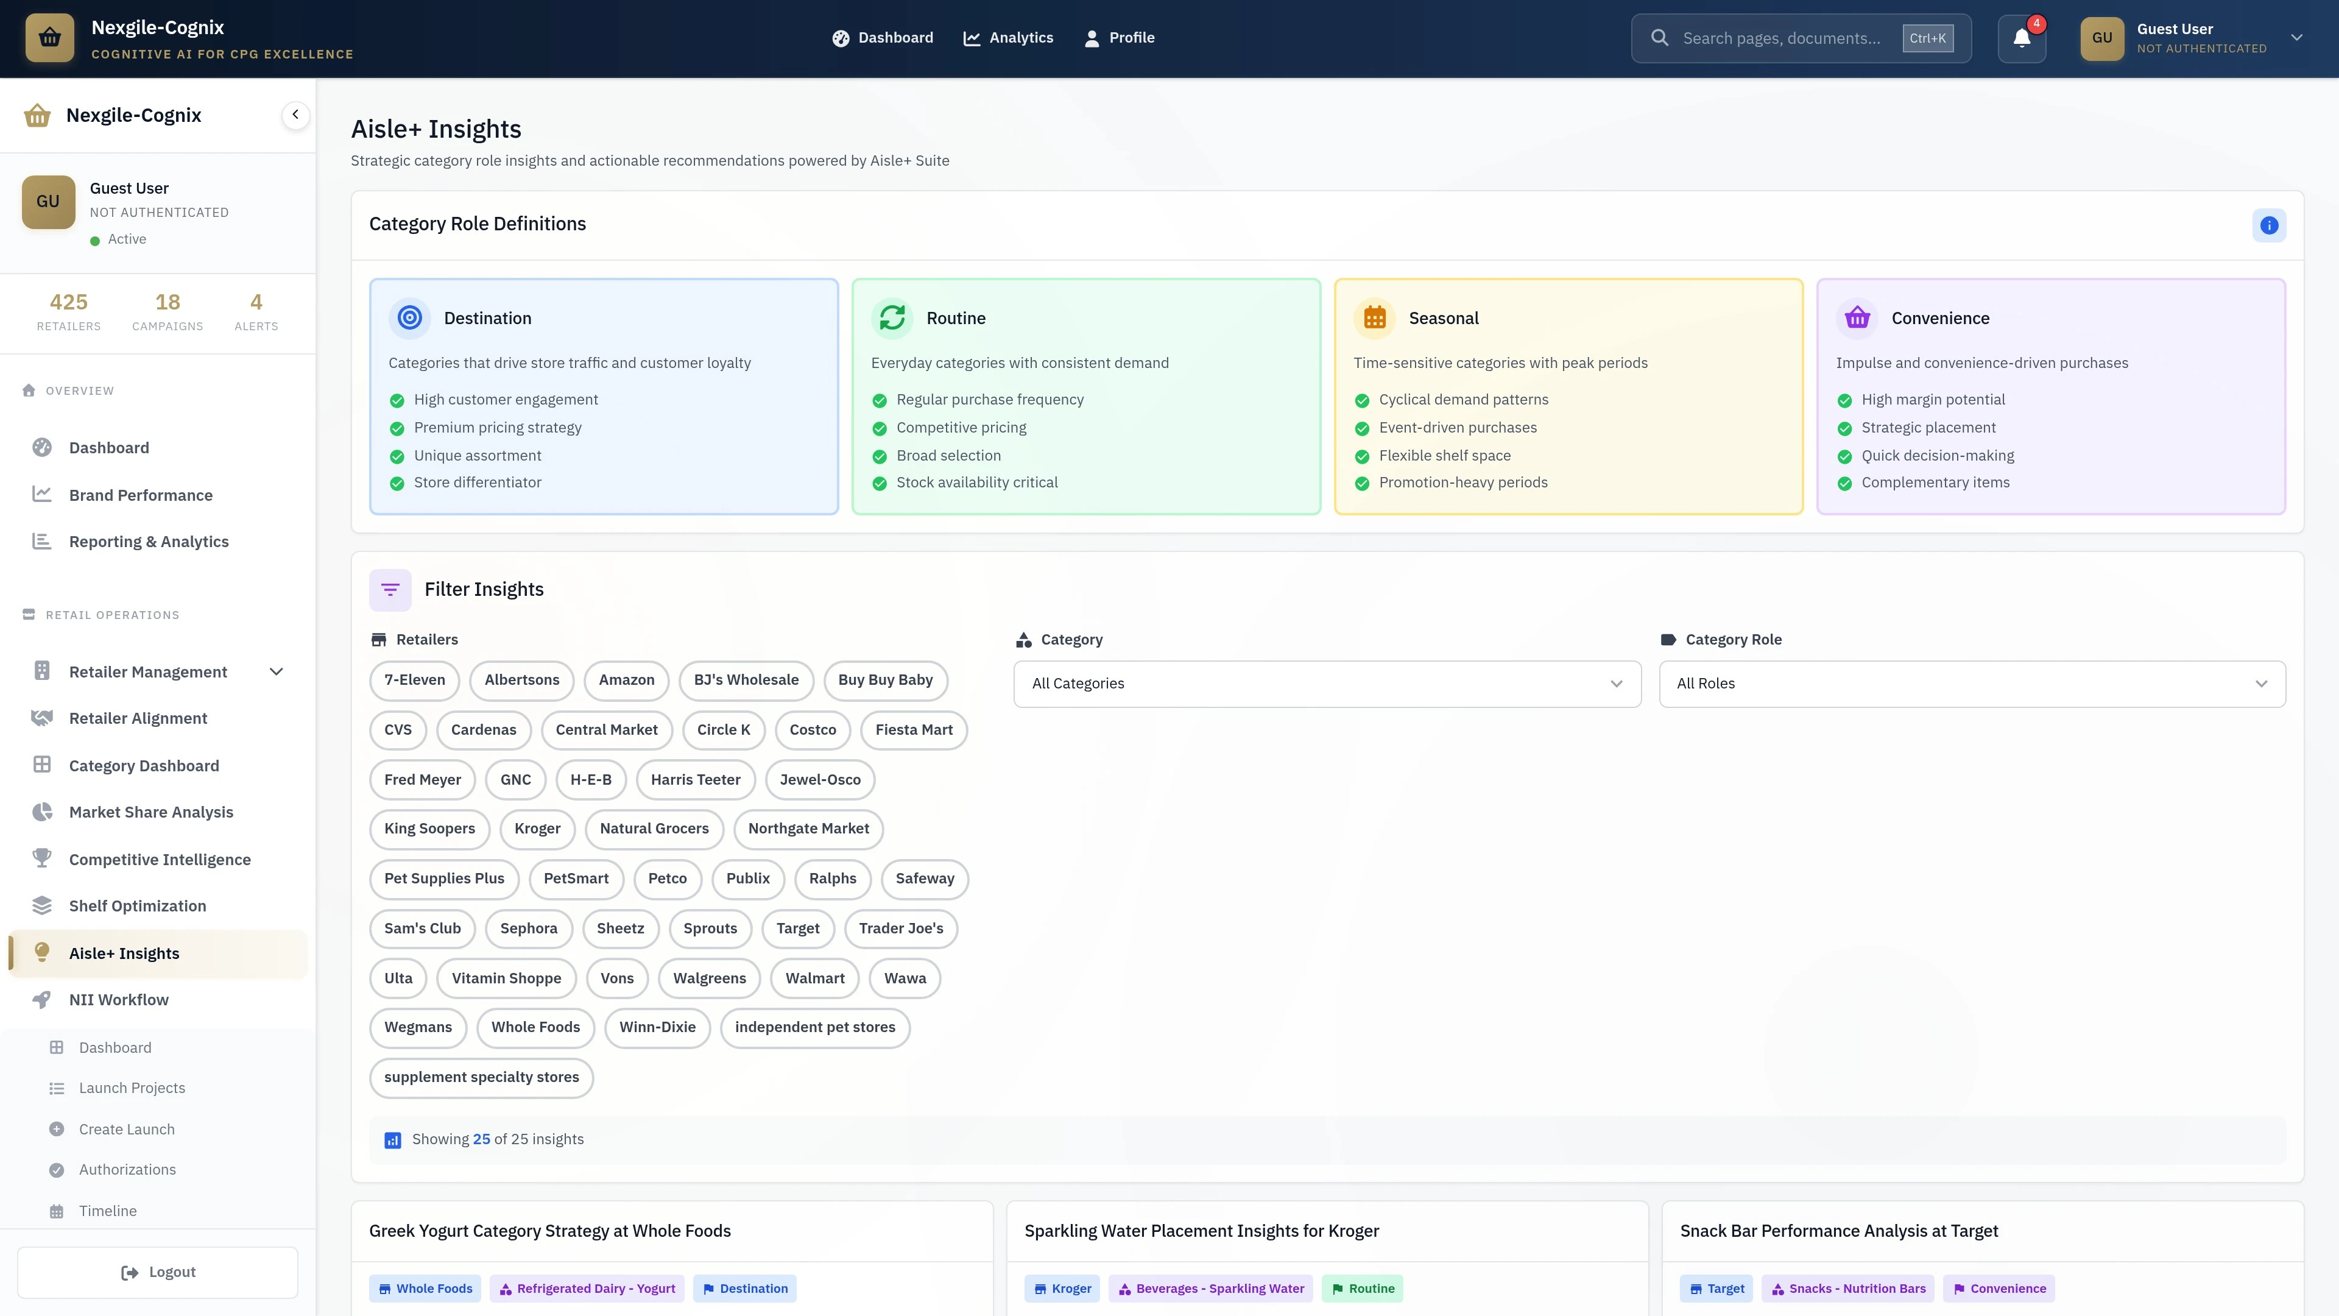Open NII Workflow using its rocket icon

(42, 999)
